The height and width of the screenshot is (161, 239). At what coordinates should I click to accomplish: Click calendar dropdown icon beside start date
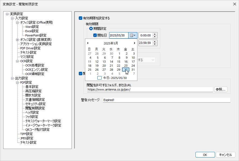[133, 35]
